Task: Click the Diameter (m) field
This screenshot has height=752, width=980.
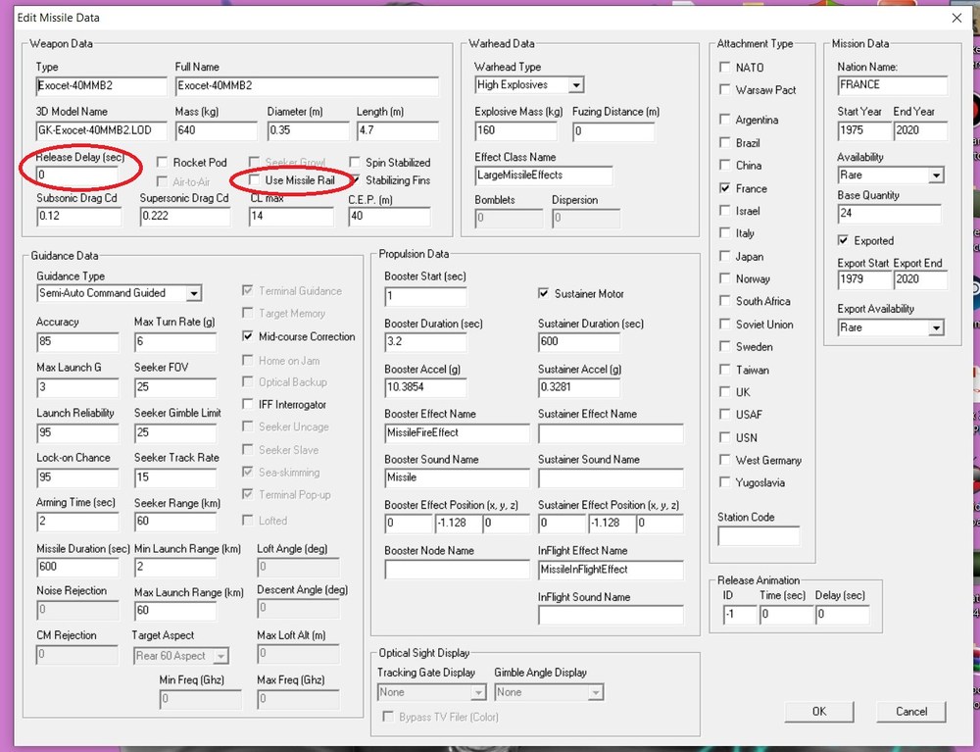Action: (308, 130)
